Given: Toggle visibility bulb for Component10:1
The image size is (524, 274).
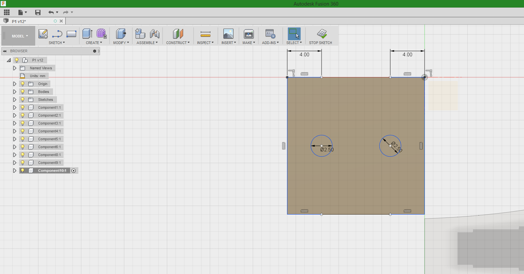Looking at the screenshot, I should pyautogui.click(x=22, y=171).
